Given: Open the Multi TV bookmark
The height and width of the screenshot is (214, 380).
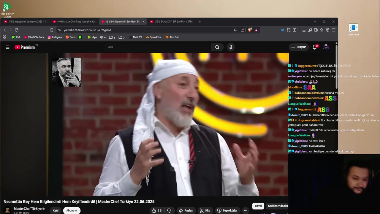Looking at the screenshot, I should coord(135,37).
